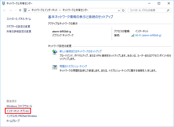Screen dimensions: 174x127
Task: Click the title bar window icon
Action: (x=3, y=3)
